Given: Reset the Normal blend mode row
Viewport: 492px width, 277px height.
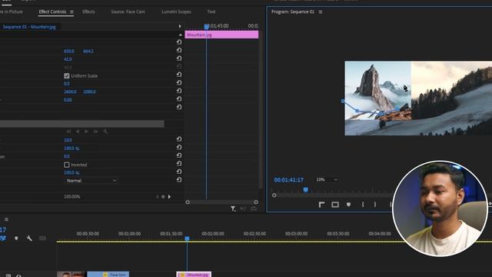Looking at the screenshot, I should click(179, 180).
